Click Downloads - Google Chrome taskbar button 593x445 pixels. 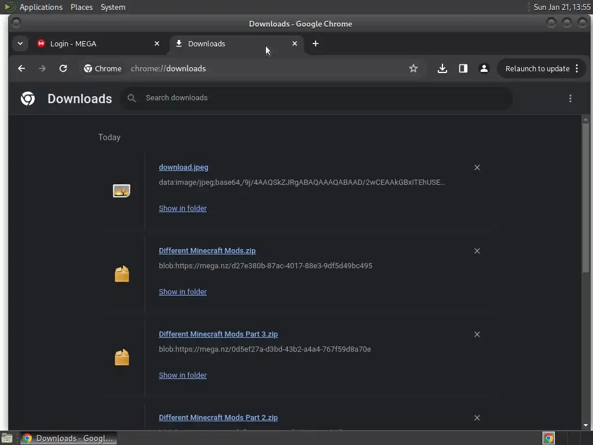pyautogui.click(x=68, y=438)
